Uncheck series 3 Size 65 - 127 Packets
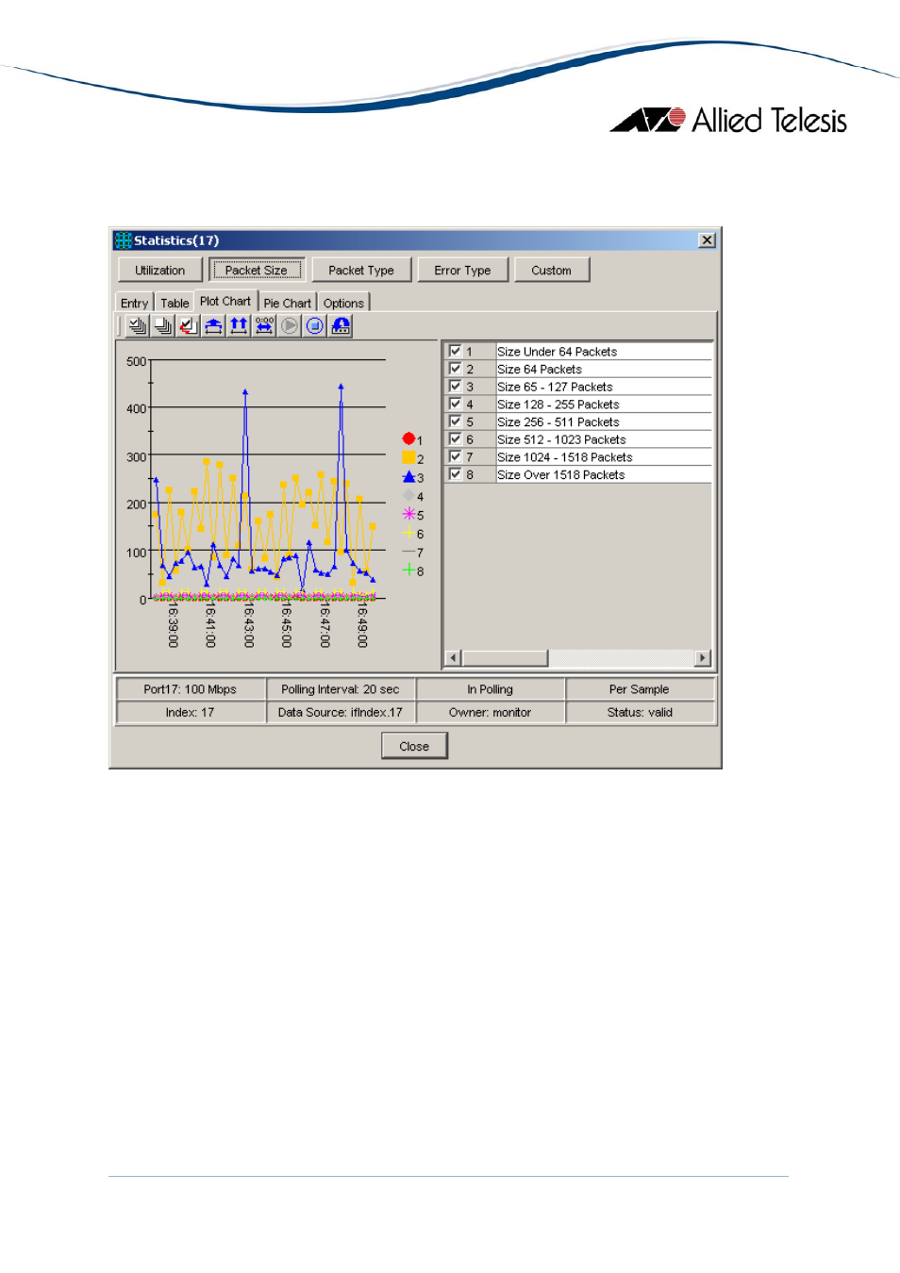The height and width of the screenshot is (1273, 900). point(455,387)
